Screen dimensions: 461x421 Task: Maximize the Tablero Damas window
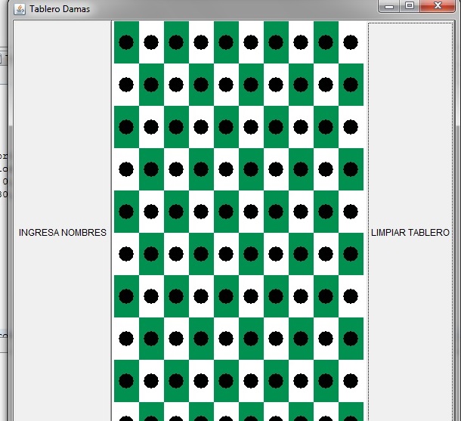[x=410, y=6]
